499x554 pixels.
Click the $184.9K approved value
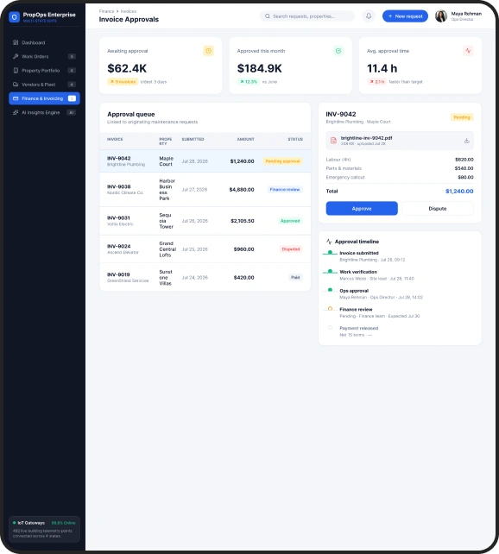pyautogui.click(x=259, y=68)
